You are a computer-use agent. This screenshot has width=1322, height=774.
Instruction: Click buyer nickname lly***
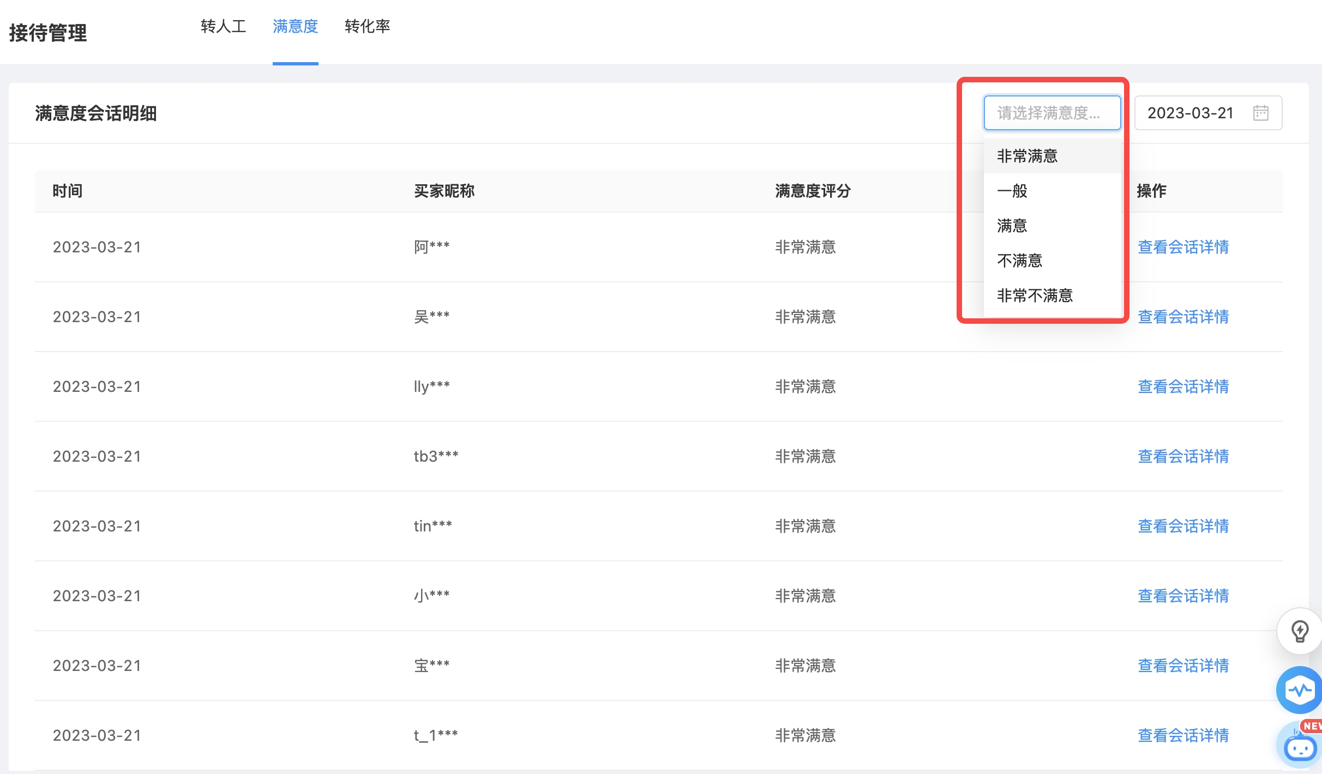(x=431, y=386)
